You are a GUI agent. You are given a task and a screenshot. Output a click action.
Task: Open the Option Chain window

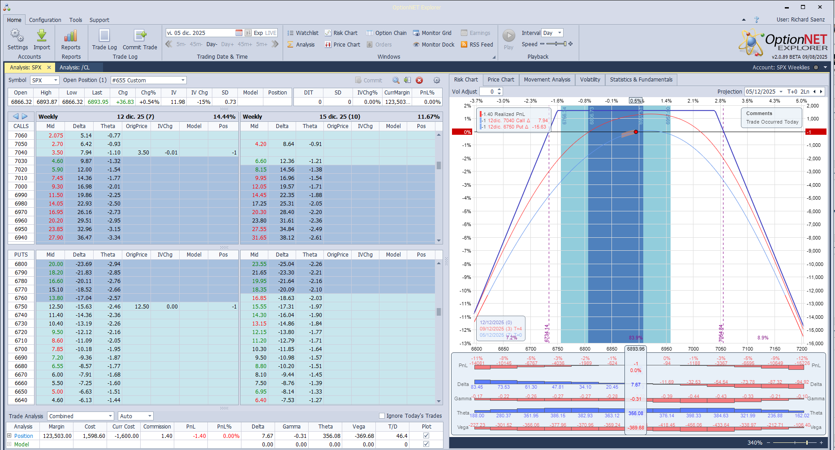click(x=386, y=33)
